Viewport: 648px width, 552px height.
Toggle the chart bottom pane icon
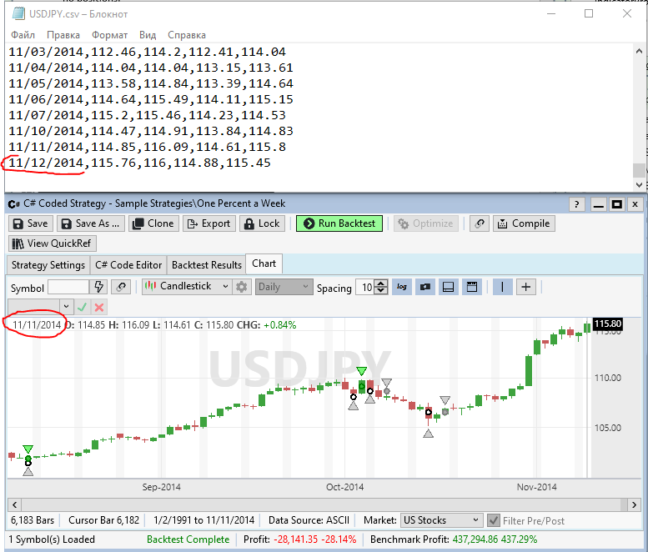pos(448,287)
